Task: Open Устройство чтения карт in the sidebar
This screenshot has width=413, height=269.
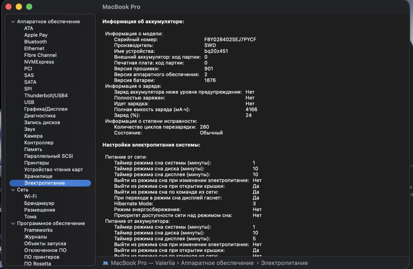Action: [53, 170]
